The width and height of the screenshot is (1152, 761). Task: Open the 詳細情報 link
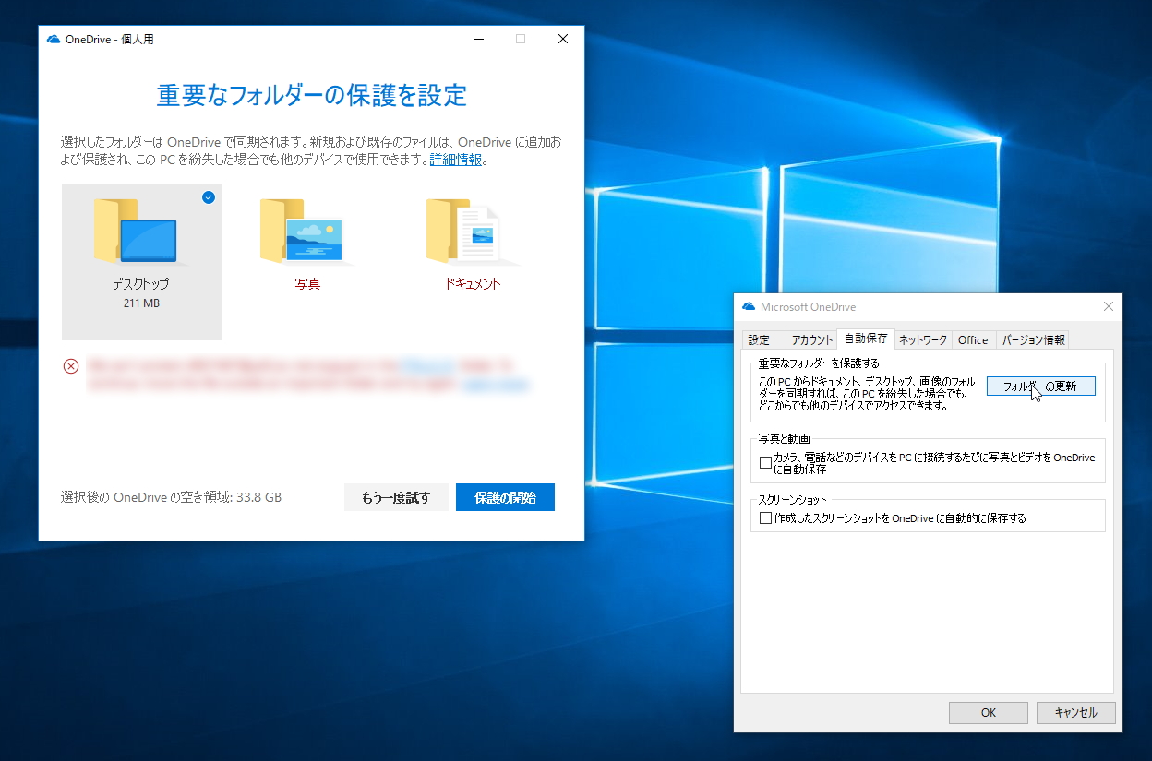[x=455, y=159]
